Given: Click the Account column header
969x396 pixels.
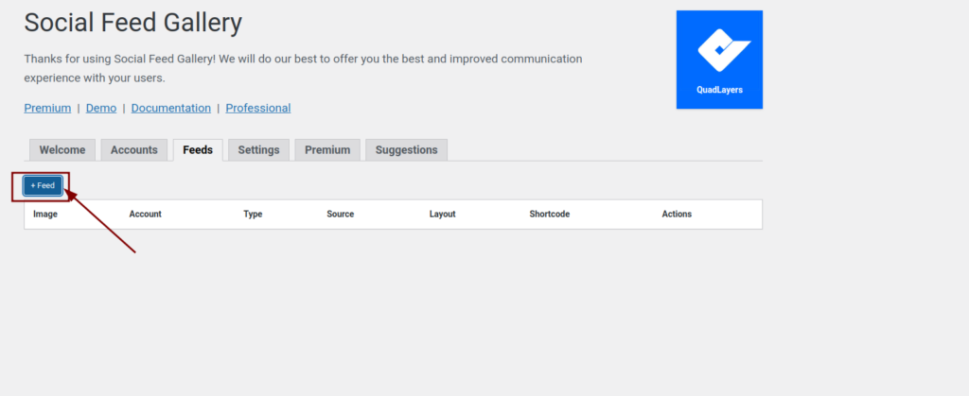Looking at the screenshot, I should click(x=146, y=215).
